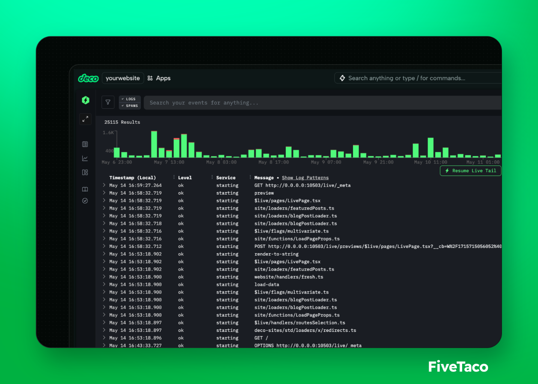Expand the load-data log row
This screenshot has height=384, width=538.
(104, 284)
